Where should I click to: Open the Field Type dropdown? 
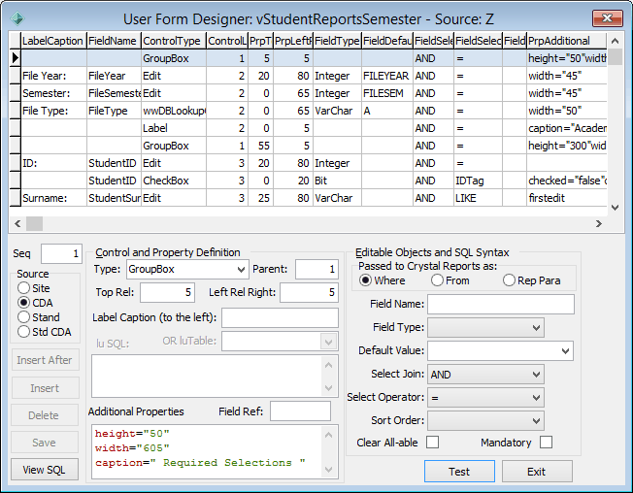pyautogui.click(x=536, y=328)
